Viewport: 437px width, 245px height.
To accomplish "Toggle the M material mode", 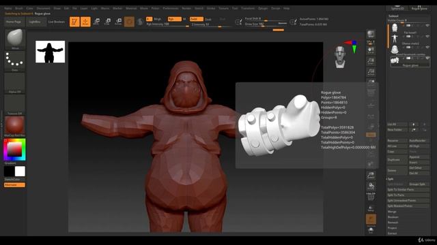I will pos(184,19).
